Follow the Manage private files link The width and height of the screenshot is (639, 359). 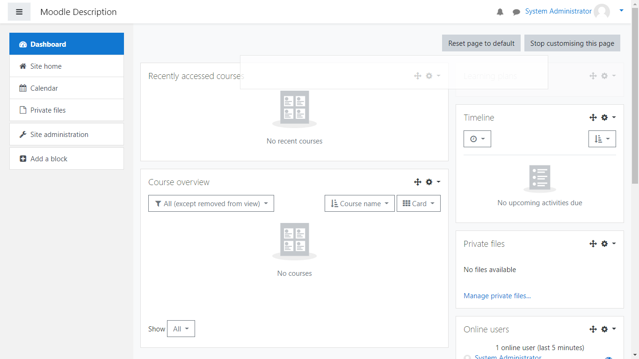[x=497, y=295]
